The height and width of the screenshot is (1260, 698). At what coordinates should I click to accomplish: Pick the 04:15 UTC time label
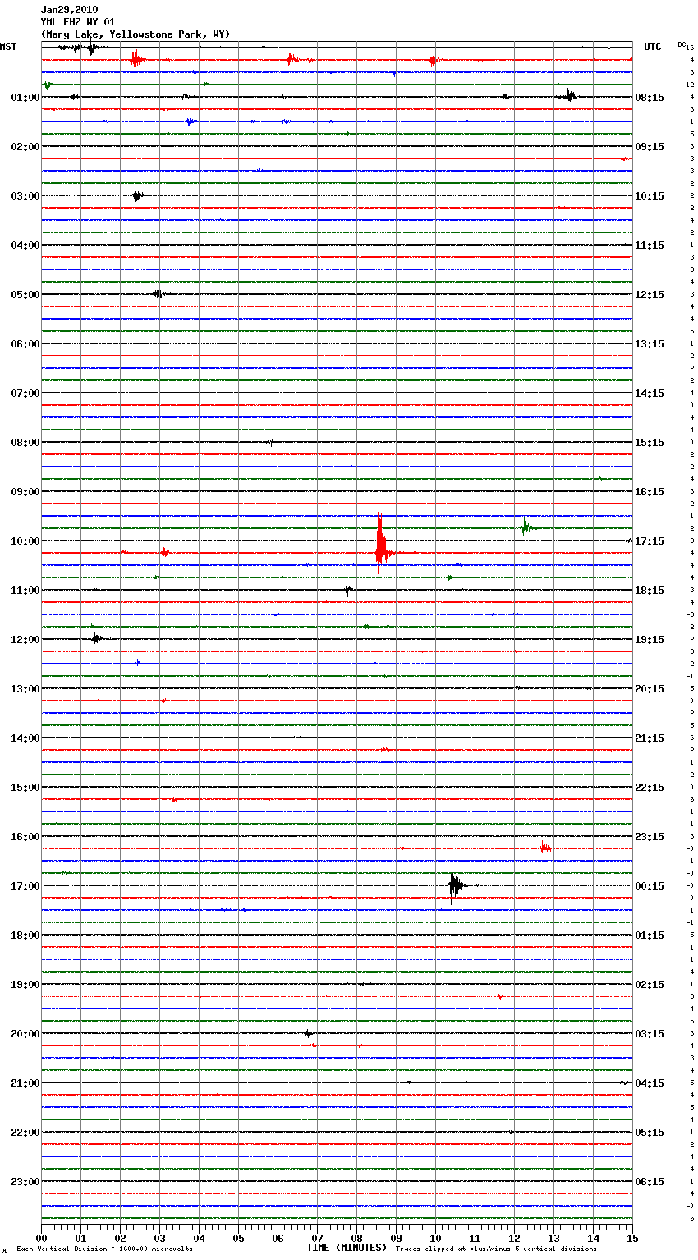tap(650, 1083)
